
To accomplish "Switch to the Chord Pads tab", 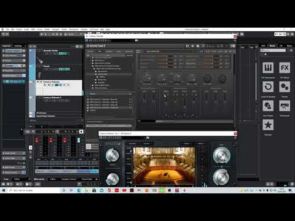I will coord(87,179).
